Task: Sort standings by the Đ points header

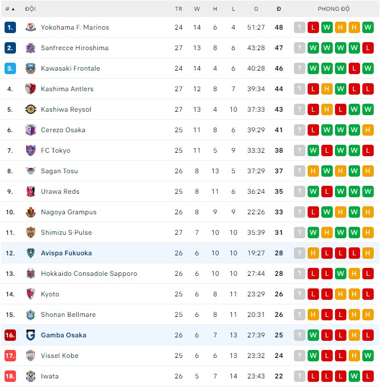Action: click(x=279, y=9)
